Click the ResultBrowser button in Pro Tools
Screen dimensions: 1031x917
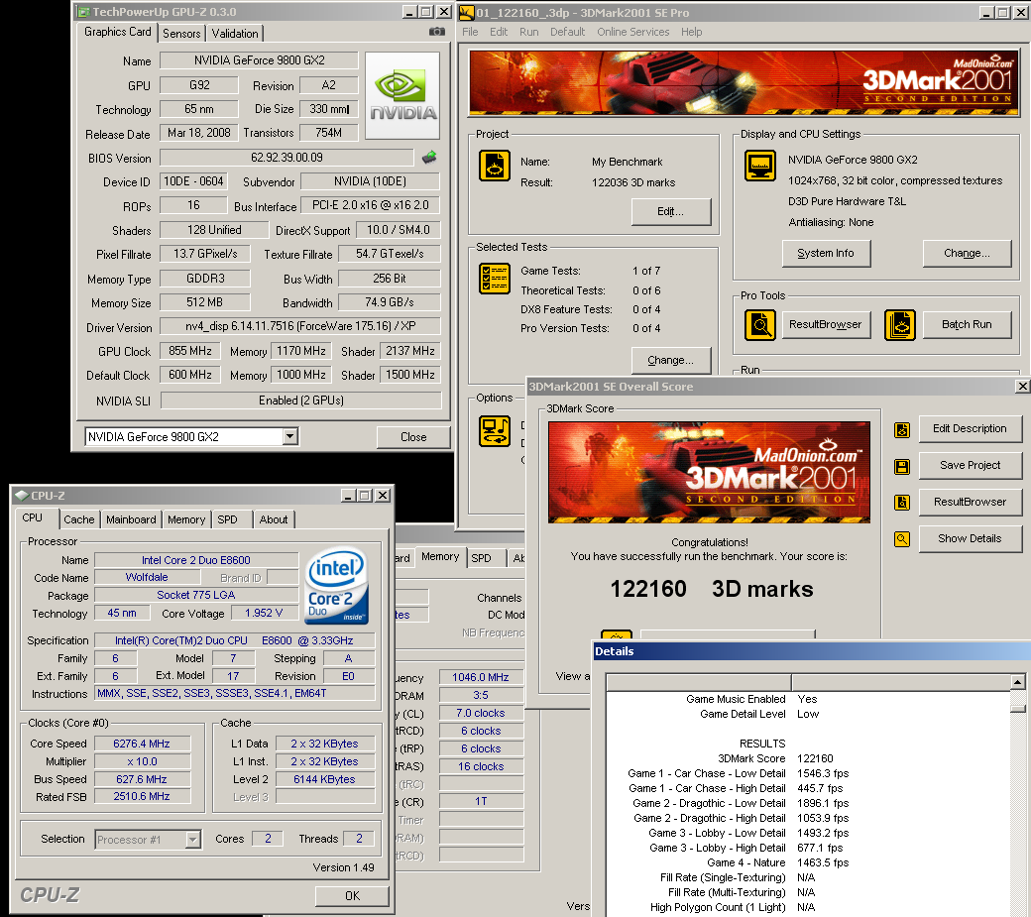coord(825,325)
